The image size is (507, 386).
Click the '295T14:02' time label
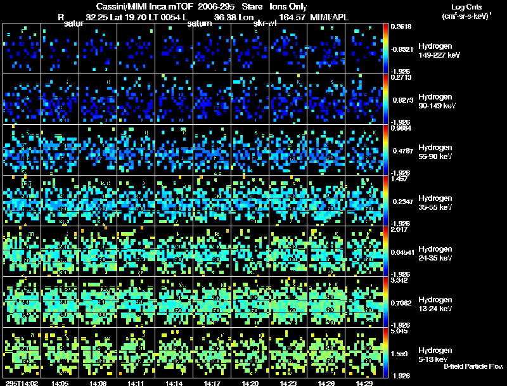pos(22,383)
